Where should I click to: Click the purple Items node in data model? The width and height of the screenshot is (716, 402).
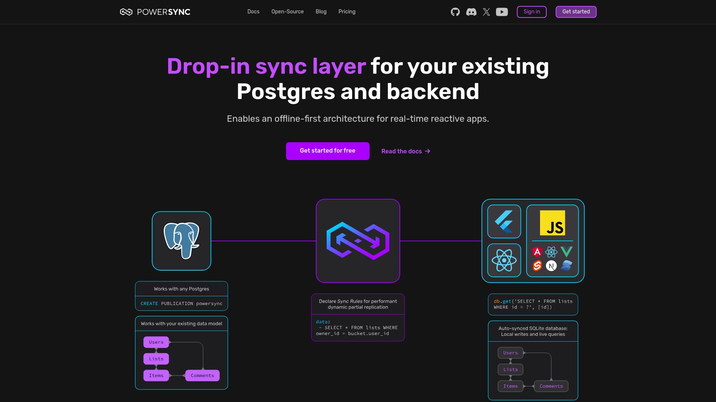[x=156, y=376]
